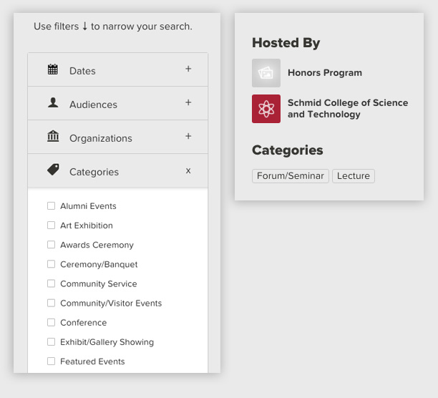Expand the Audiences filter with plus sign

pos(188,103)
